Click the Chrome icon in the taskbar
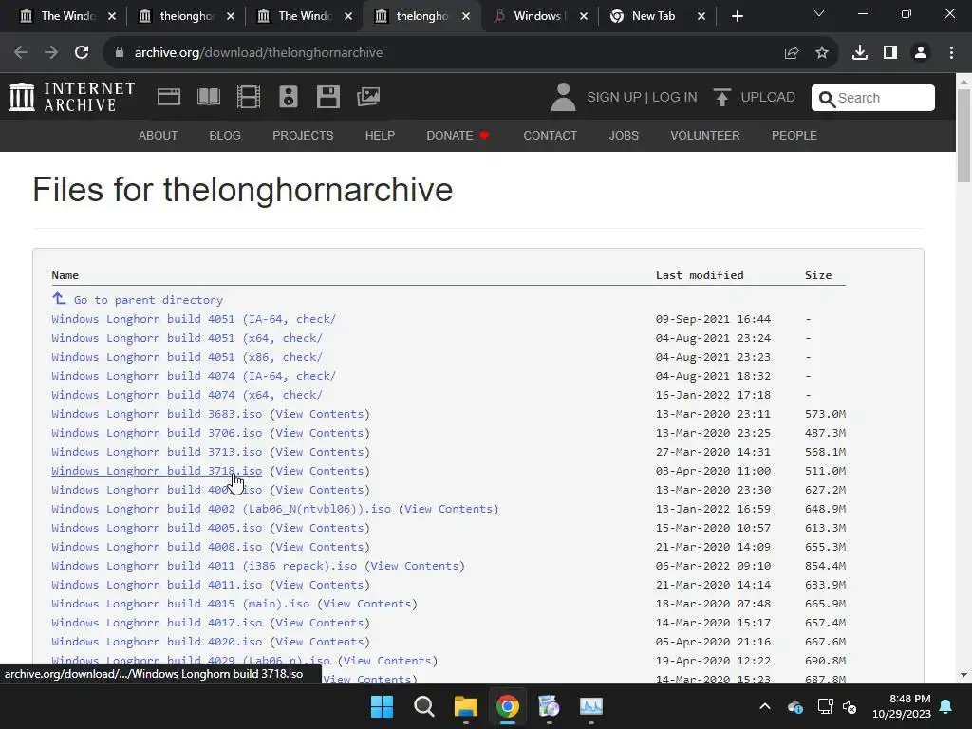 507,706
